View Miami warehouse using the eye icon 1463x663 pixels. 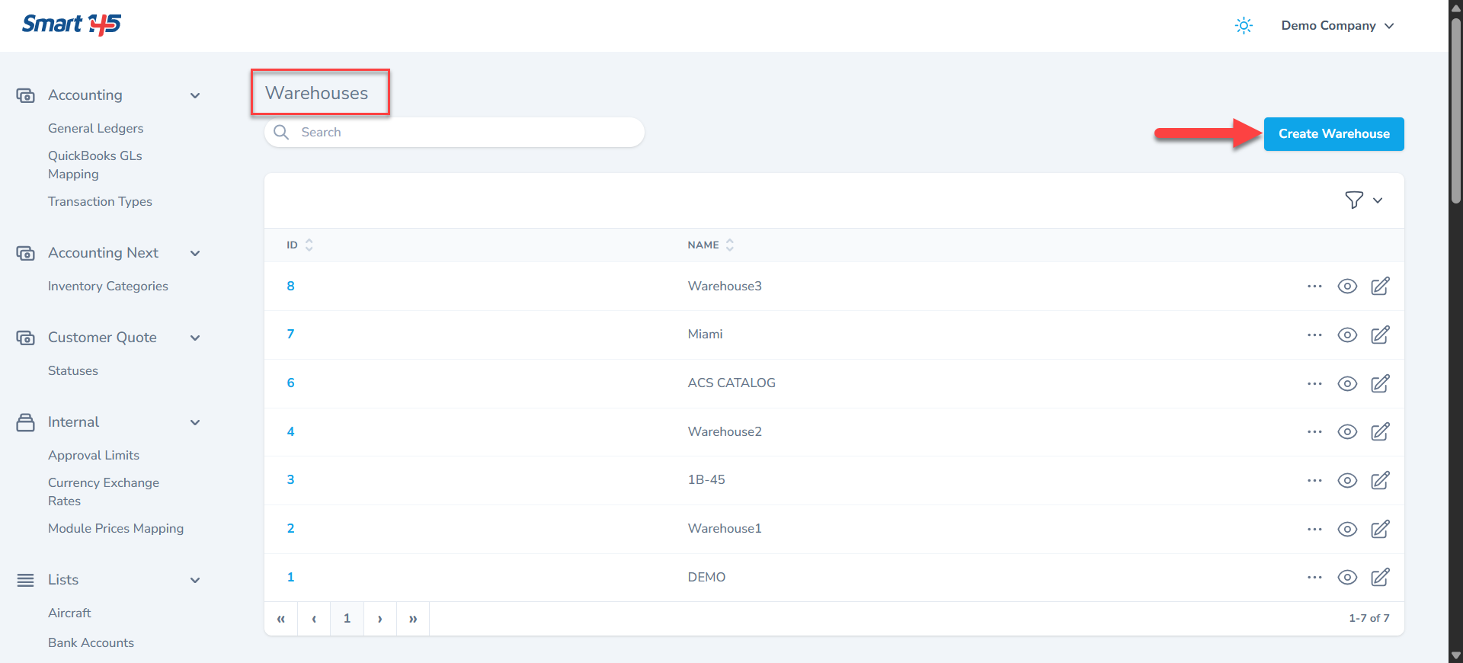pos(1347,335)
